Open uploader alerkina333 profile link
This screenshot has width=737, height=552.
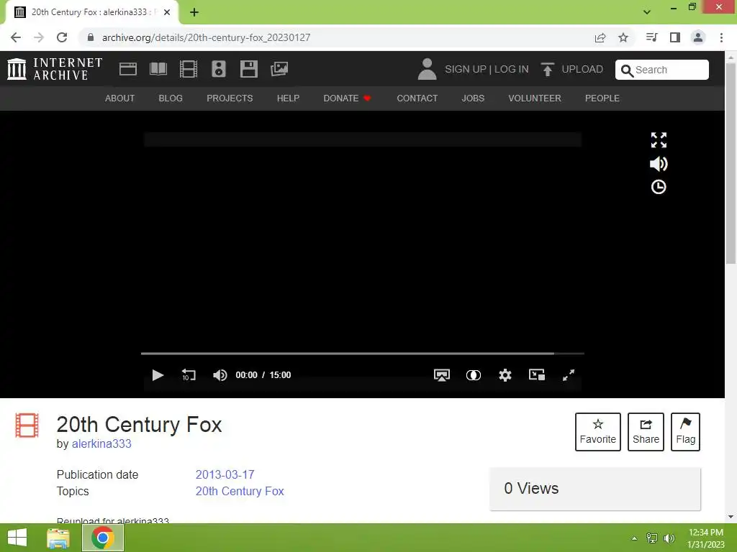click(101, 443)
